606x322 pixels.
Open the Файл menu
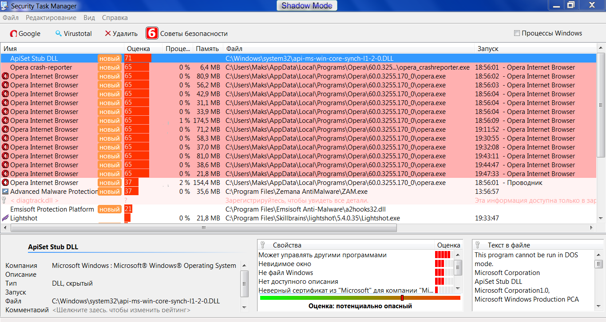point(11,18)
